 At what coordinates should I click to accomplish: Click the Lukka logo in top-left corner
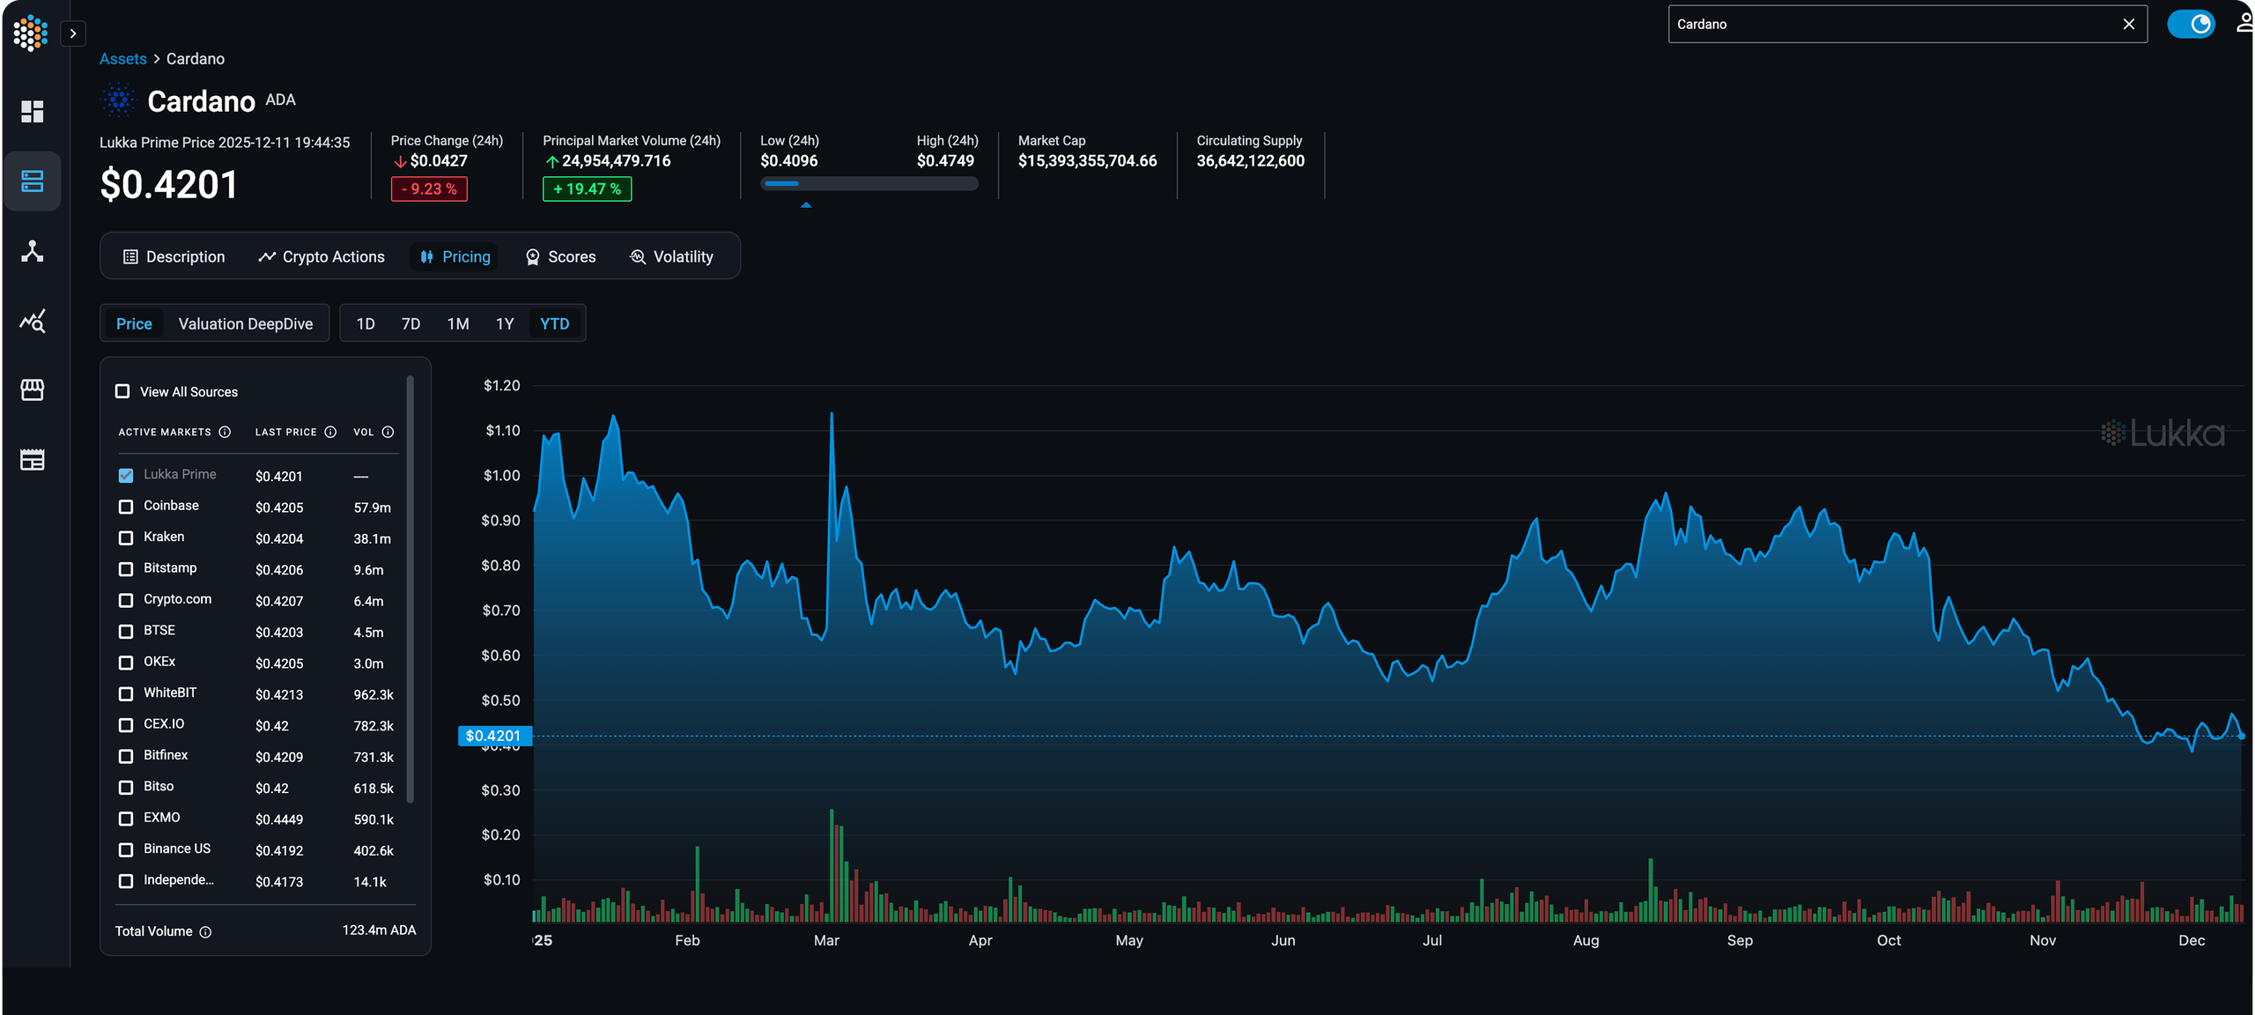(30, 33)
